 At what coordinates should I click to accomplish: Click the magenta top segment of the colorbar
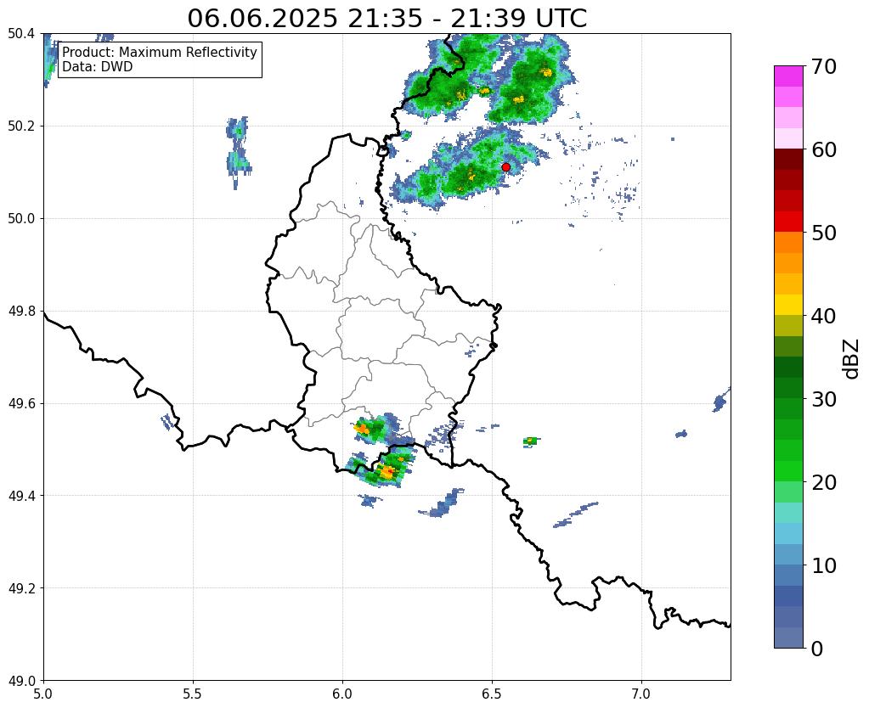pos(788,76)
